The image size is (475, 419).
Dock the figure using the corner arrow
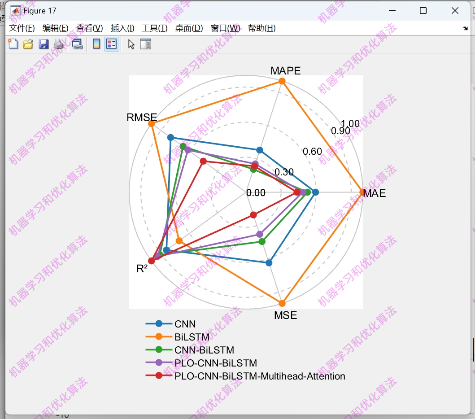465,28
